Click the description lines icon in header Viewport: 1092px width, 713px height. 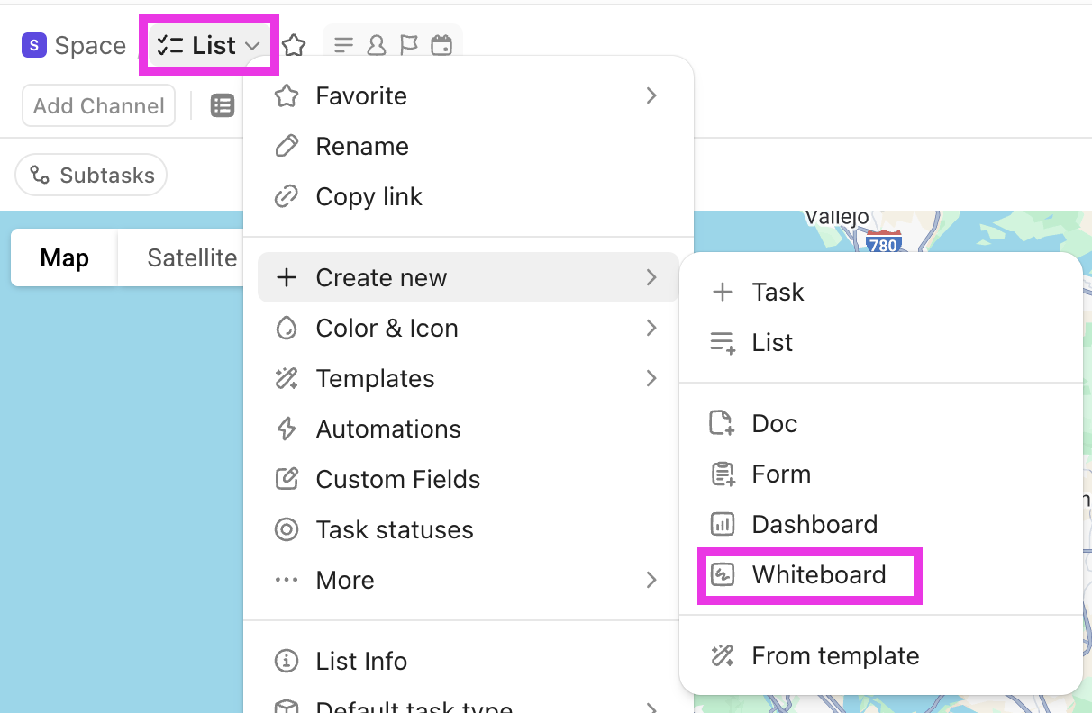[343, 45]
